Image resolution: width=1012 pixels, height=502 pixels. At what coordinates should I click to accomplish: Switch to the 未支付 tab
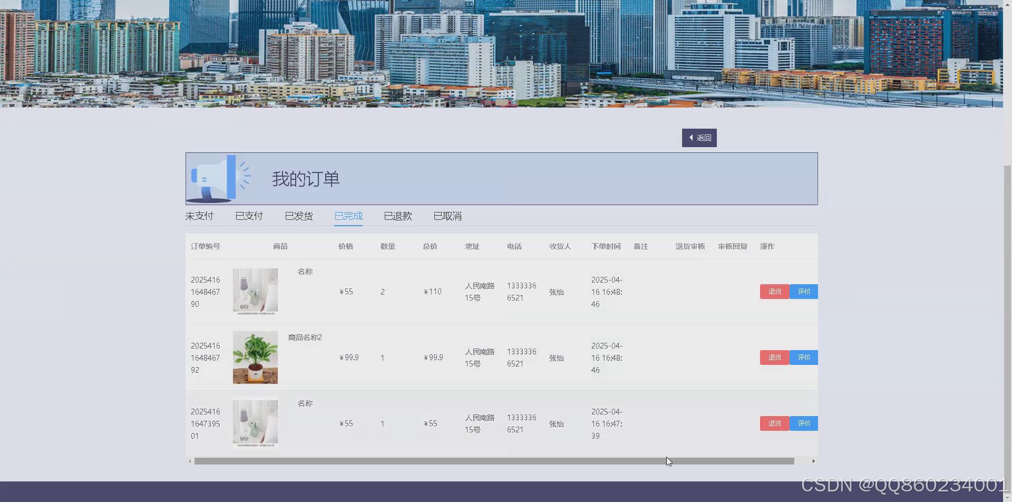click(x=199, y=216)
